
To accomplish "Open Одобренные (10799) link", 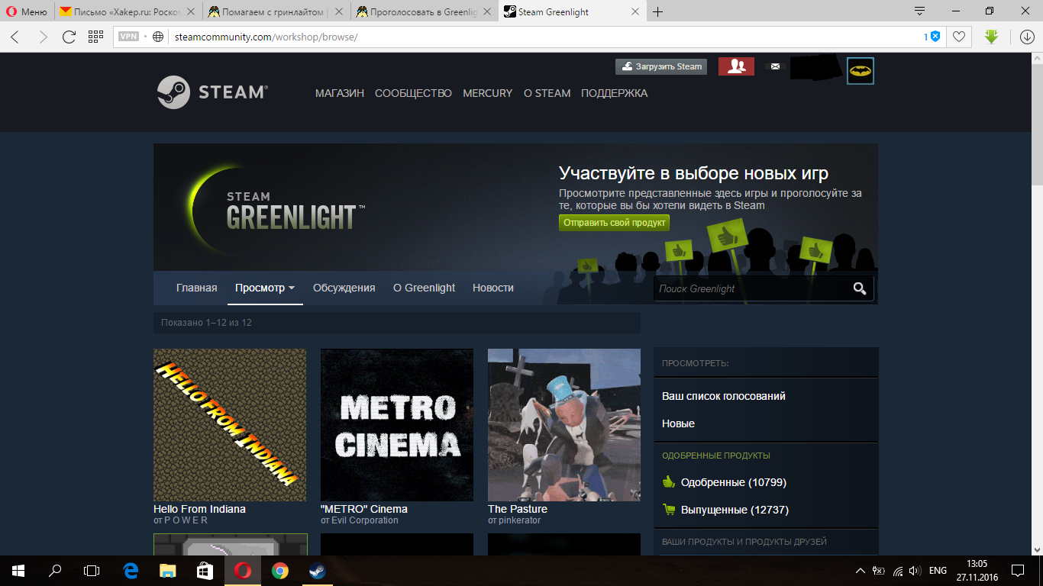I will (733, 482).
